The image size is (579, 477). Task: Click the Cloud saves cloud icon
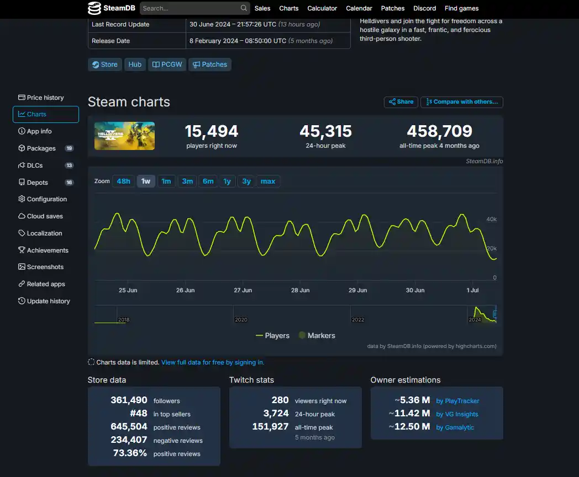pos(22,216)
